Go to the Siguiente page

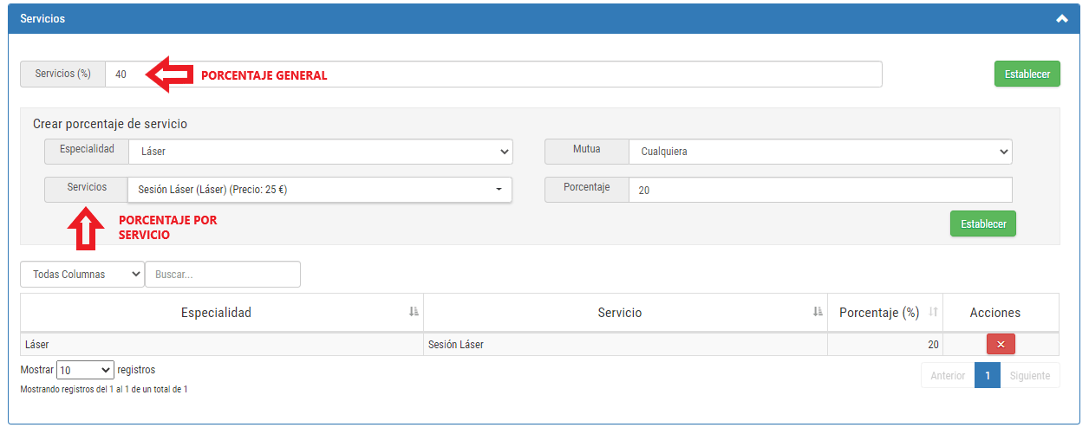(x=1030, y=376)
